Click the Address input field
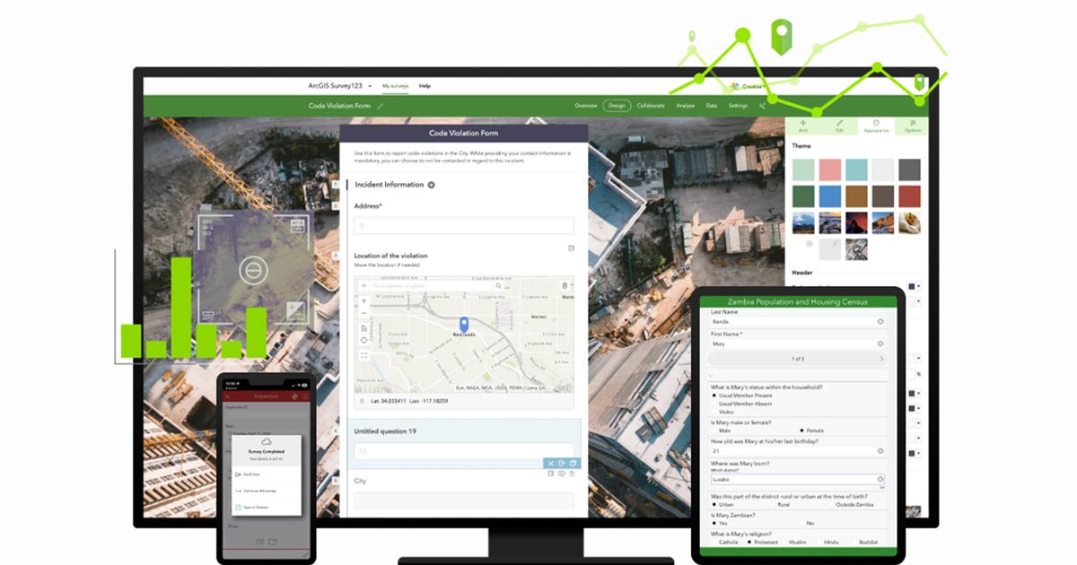The image size is (1077, 565). (x=463, y=226)
